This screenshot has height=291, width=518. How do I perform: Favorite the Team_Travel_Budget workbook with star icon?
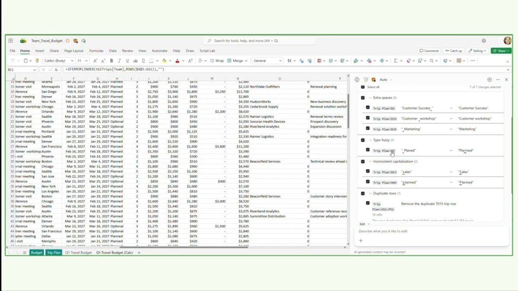(x=67, y=41)
